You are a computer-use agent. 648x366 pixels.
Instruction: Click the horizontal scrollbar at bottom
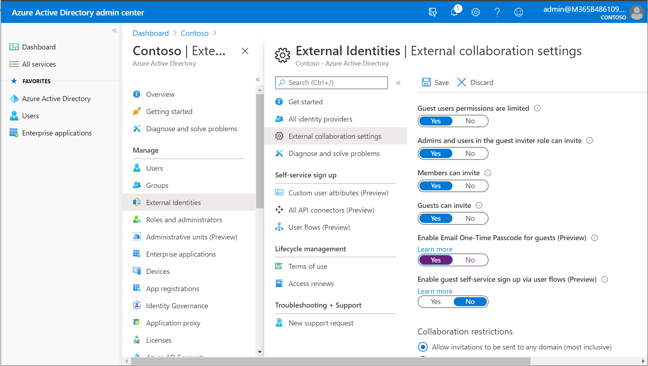(330, 361)
